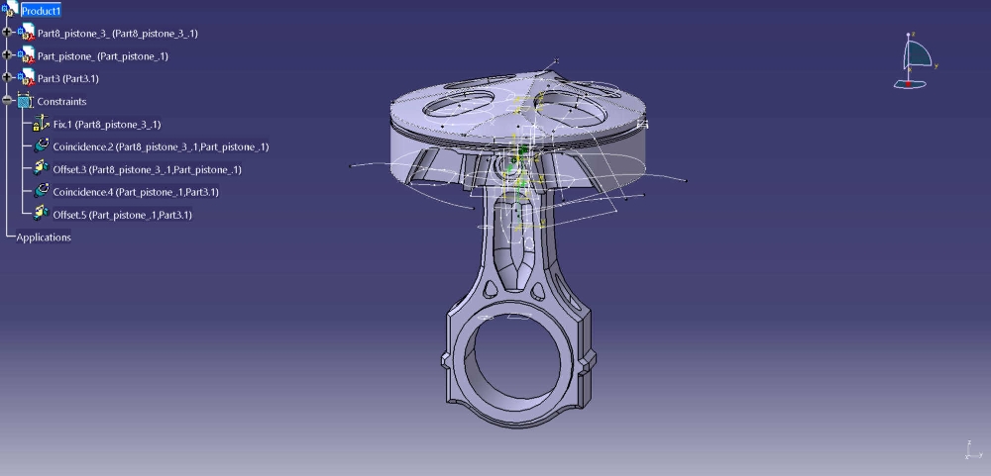991x476 pixels.
Task: Click the 3D compass in the corner
Action: click(x=916, y=61)
